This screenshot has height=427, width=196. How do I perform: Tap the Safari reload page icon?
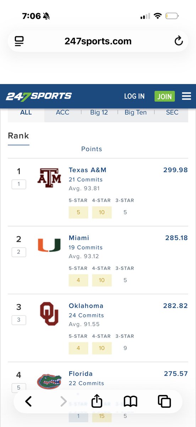coord(179,41)
